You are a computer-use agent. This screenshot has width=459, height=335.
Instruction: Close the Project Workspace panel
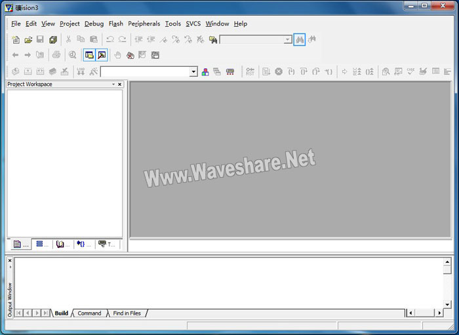pos(120,85)
